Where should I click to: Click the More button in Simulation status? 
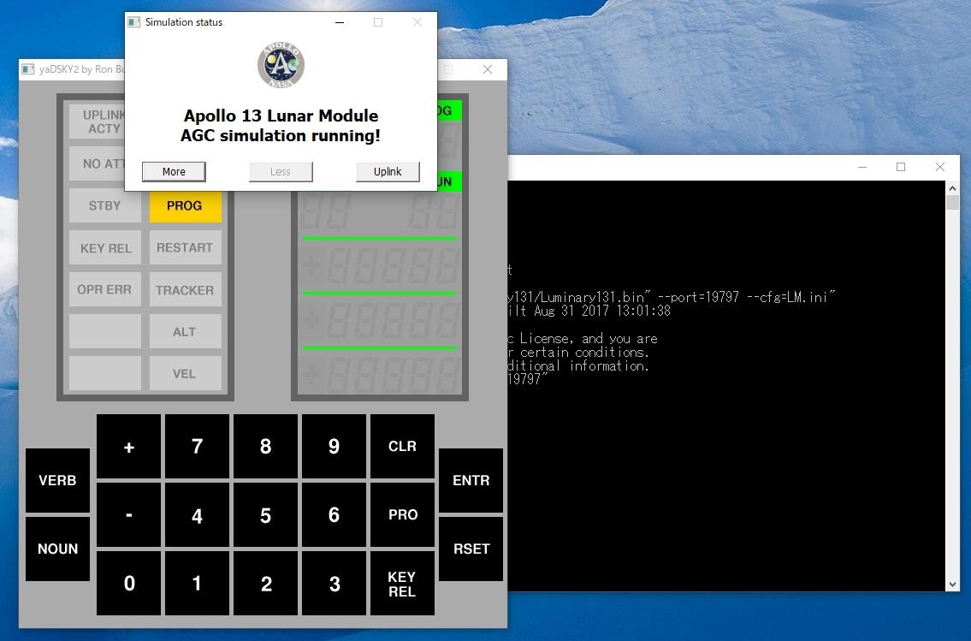[174, 171]
